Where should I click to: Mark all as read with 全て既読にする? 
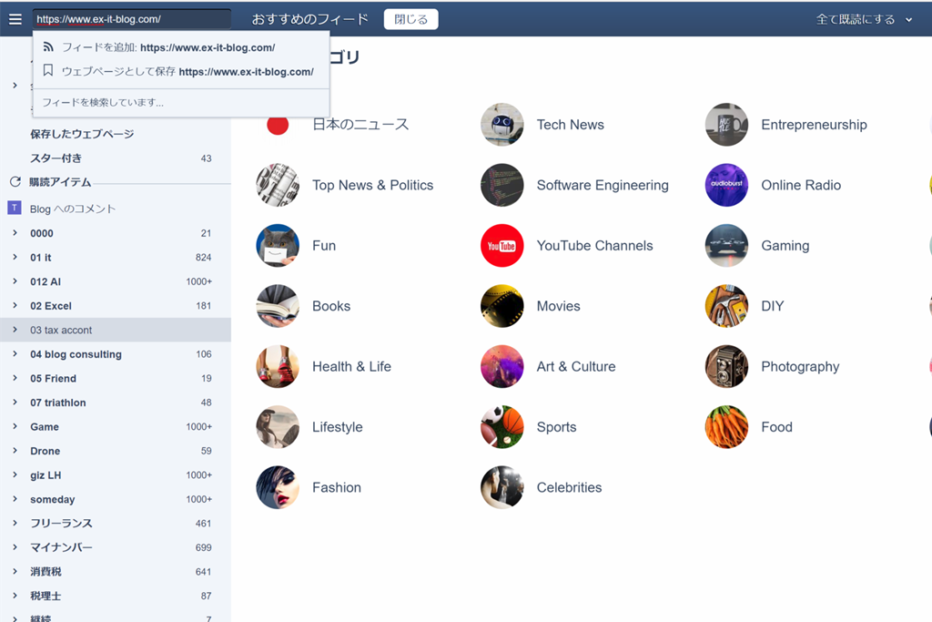click(x=855, y=19)
